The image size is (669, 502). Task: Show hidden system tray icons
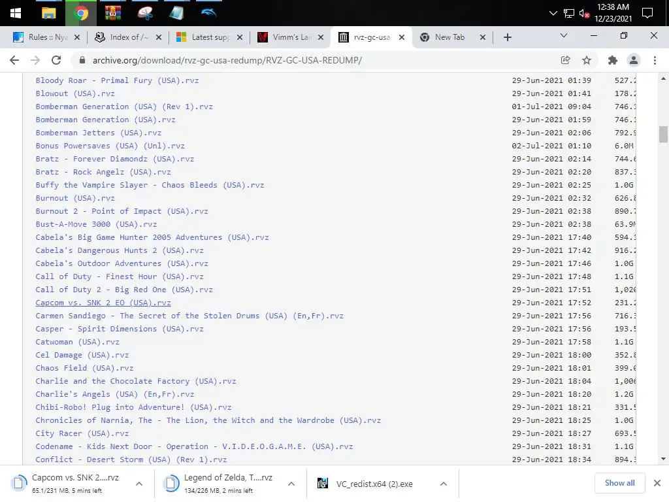[553, 13]
